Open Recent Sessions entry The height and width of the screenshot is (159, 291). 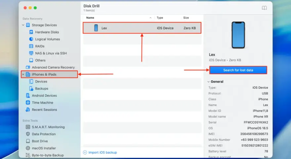tap(44, 110)
